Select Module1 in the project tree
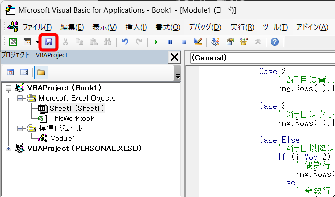The image size is (335, 197). click(63, 139)
